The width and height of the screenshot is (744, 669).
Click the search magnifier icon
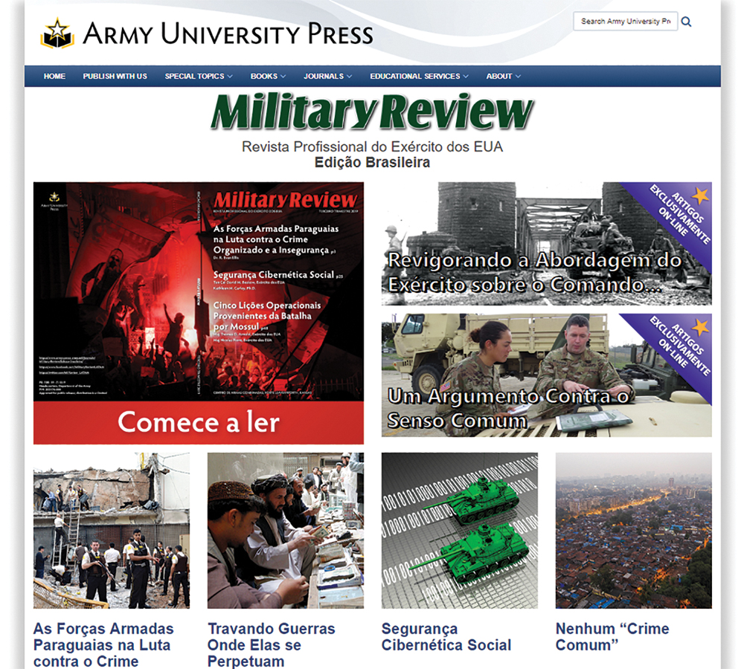[x=686, y=22]
